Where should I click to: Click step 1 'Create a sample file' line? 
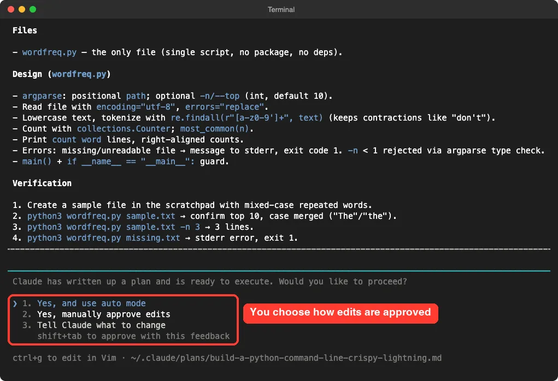tap(192, 205)
